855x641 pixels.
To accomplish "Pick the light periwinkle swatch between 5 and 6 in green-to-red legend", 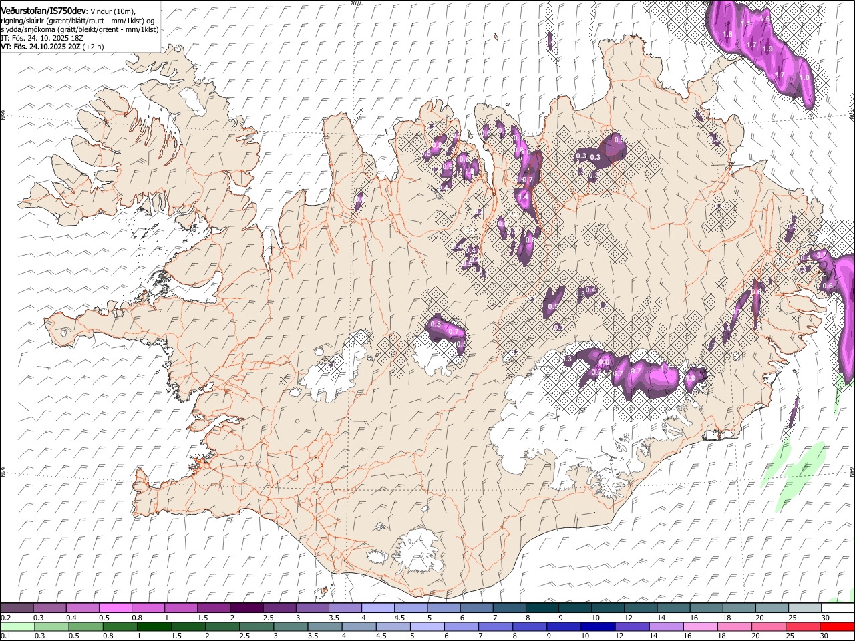I will point(427,626).
